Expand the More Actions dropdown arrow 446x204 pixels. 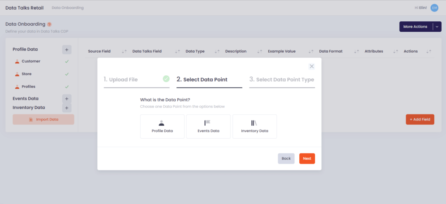point(437,27)
